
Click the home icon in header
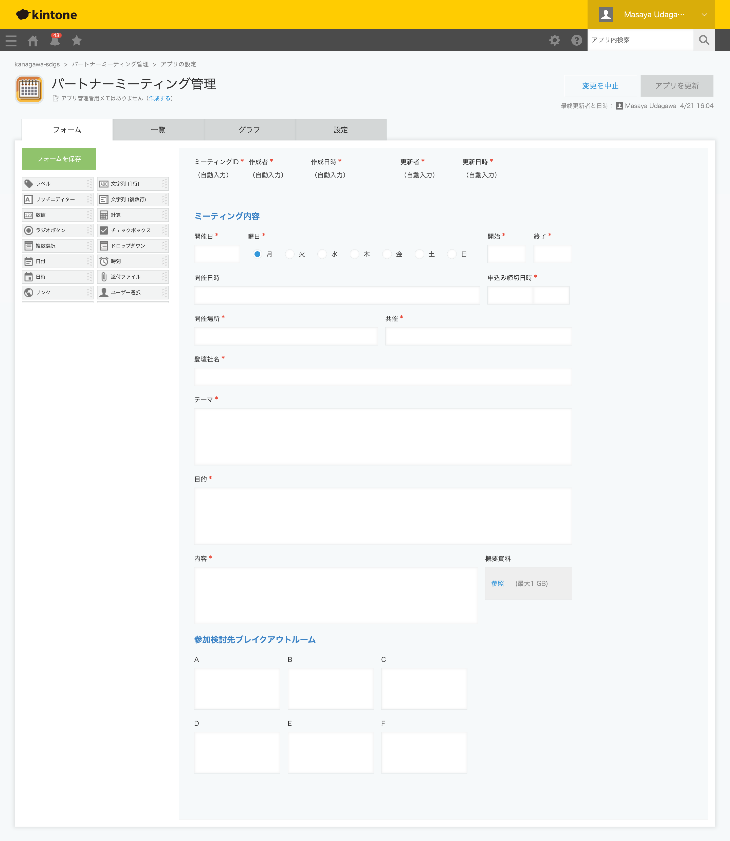33,40
